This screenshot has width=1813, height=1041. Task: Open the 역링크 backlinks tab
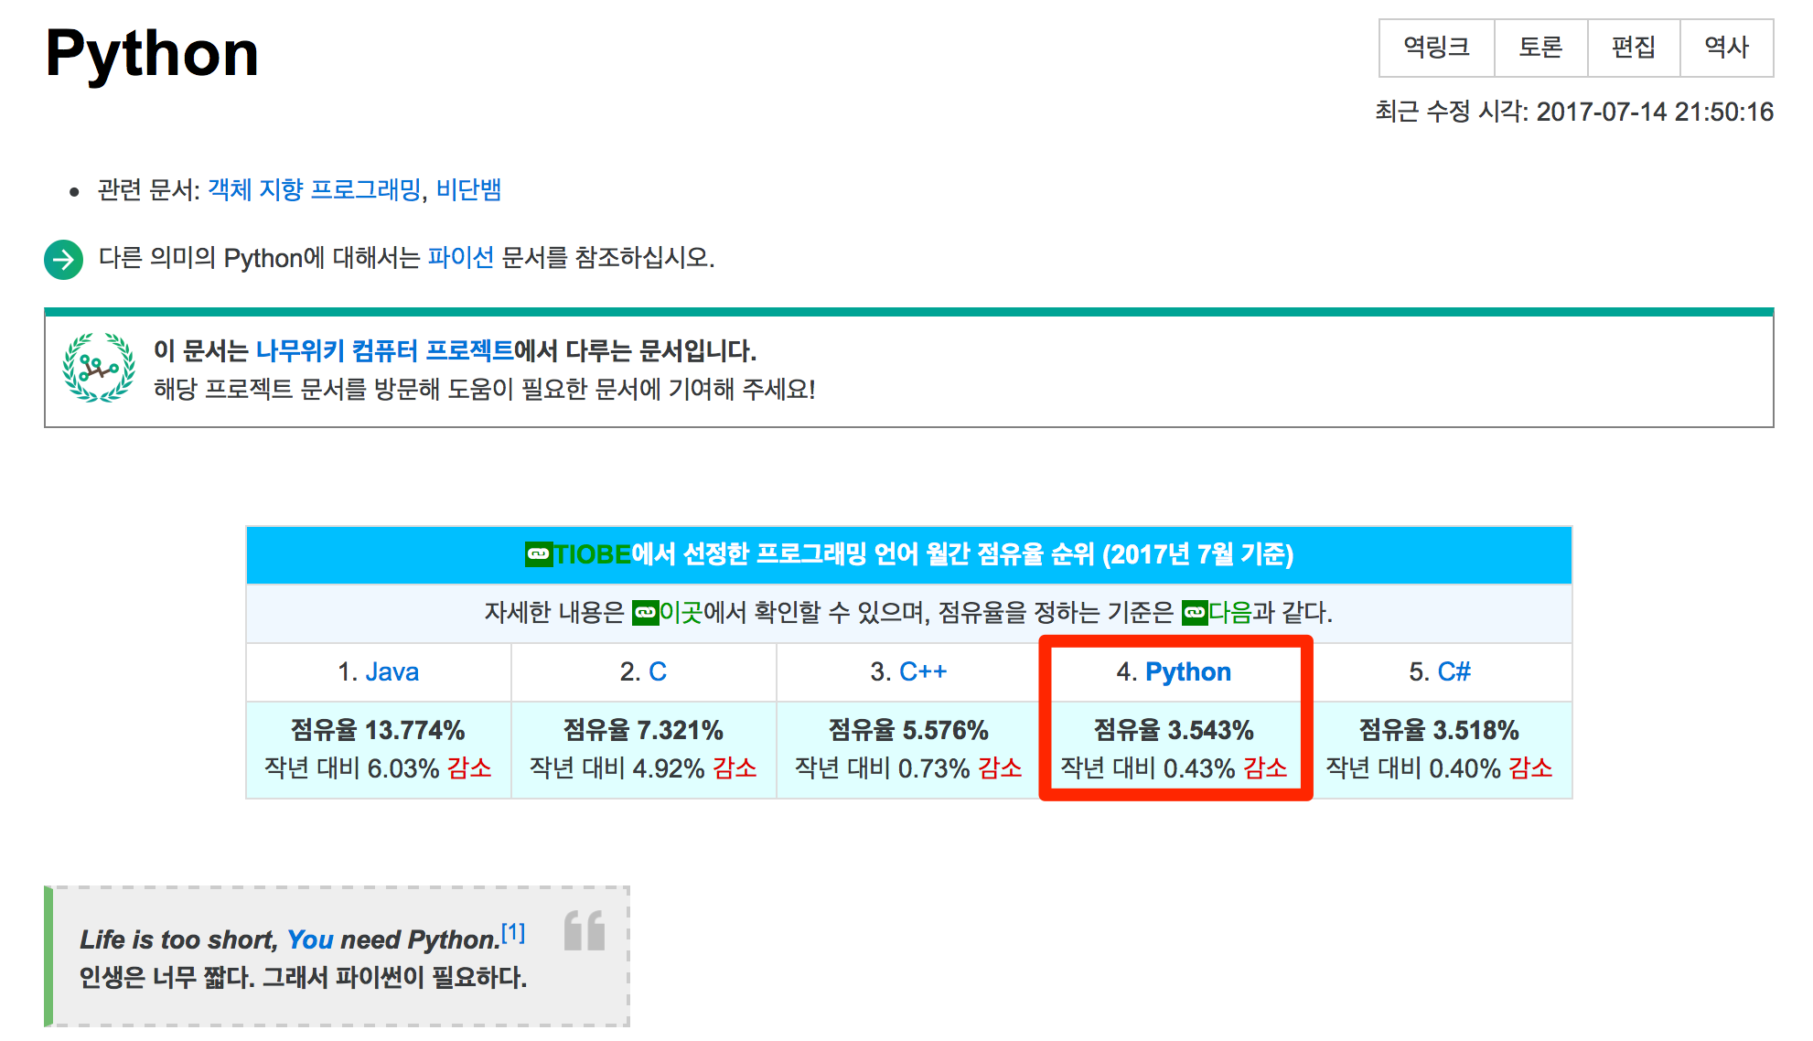[1436, 48]
